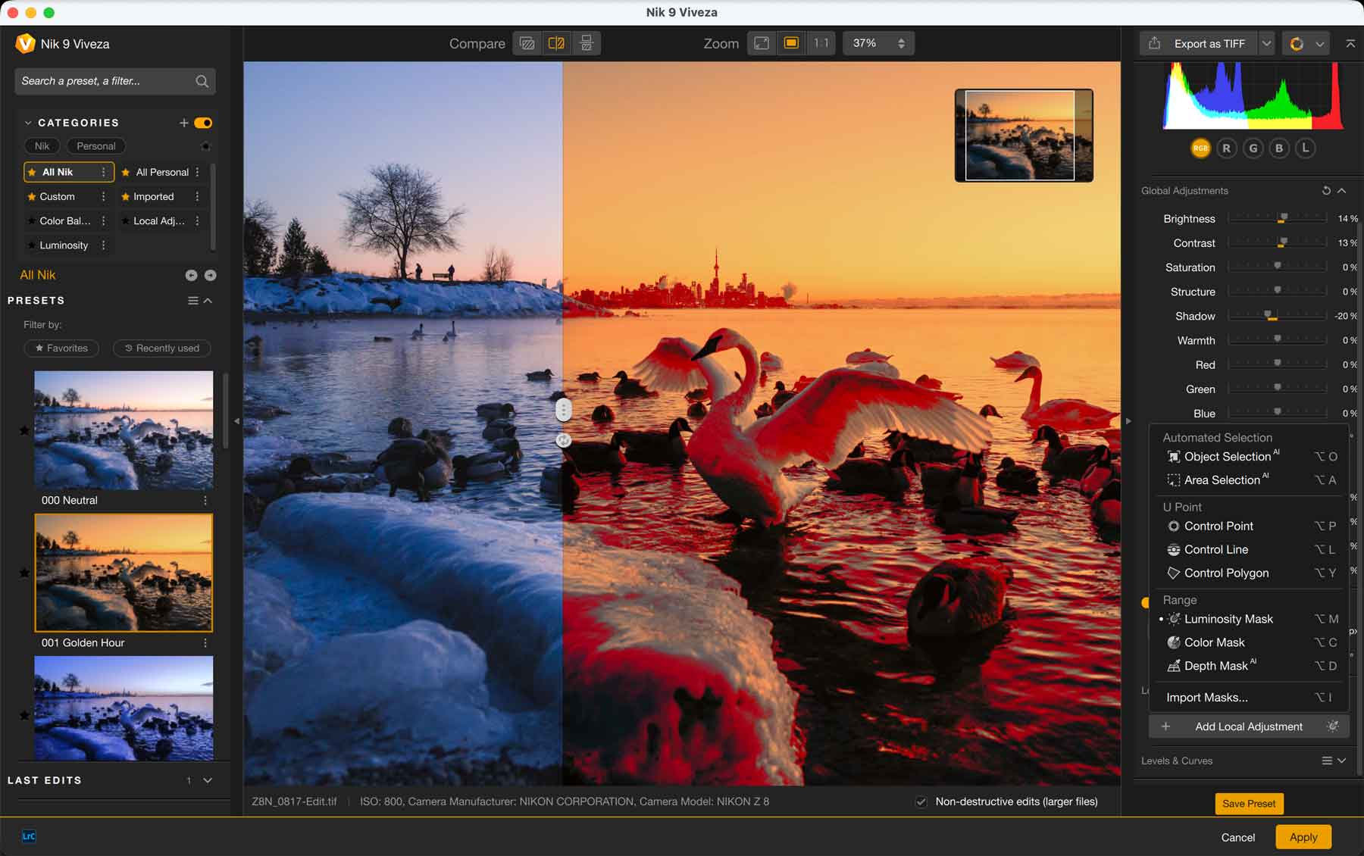This screenshot has width=1364, height=856.
Task: Expand the Levels & Curves panel
Action: click(1341, 761)
